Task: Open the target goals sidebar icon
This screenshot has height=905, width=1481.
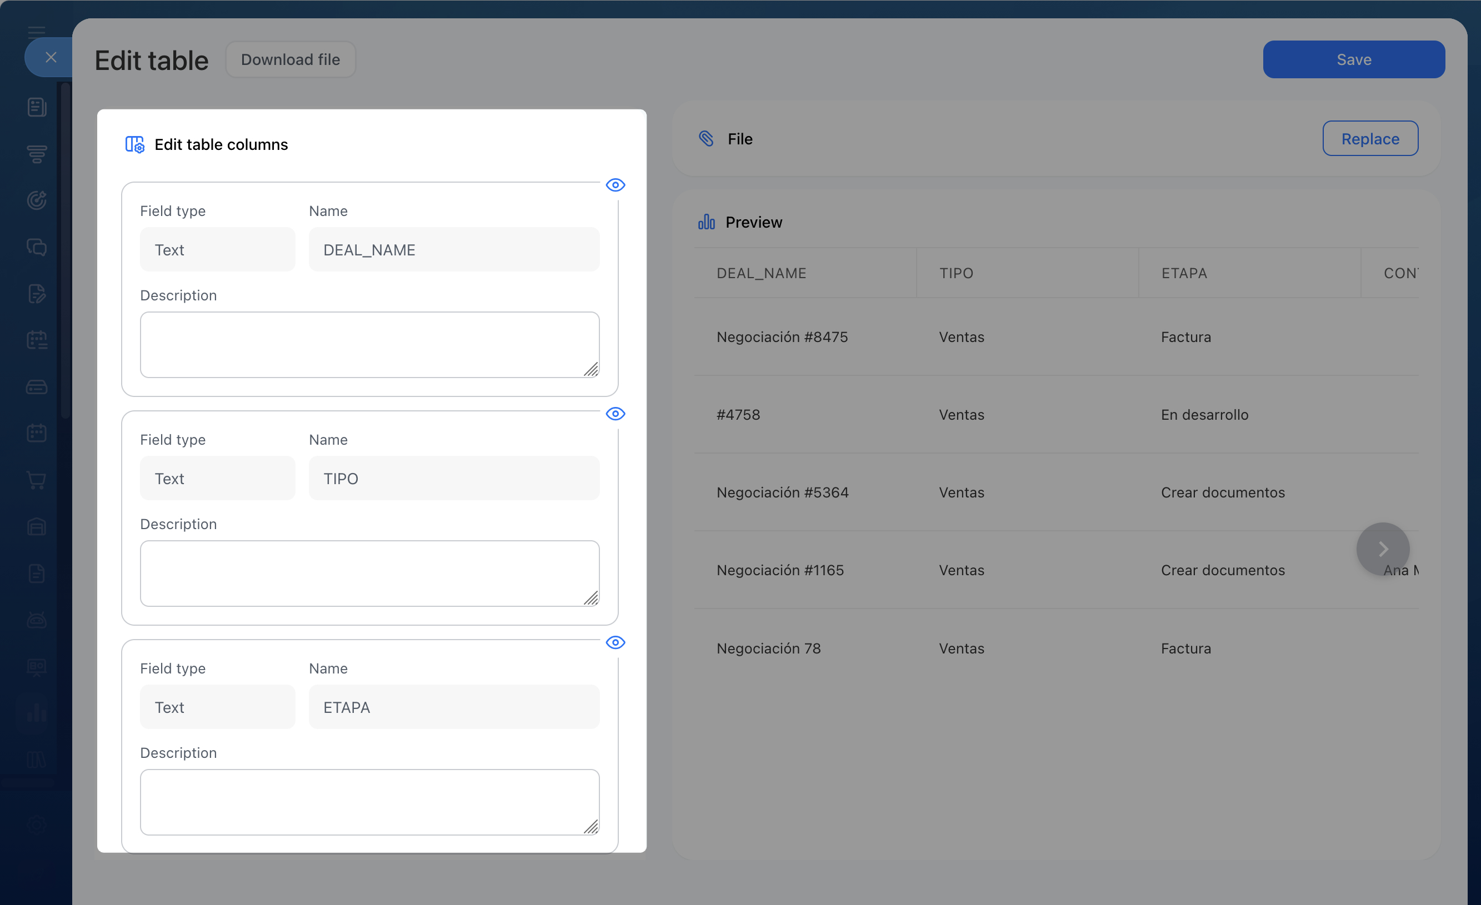Action: point(37,200)
